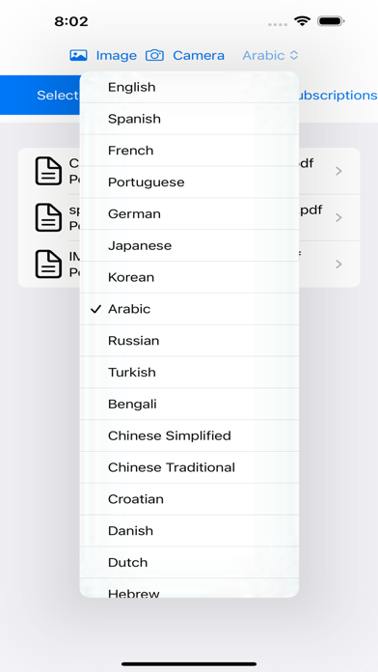The image size is (378, 672).
Task: Select Croatian in the list
Action: pos(189,499)
